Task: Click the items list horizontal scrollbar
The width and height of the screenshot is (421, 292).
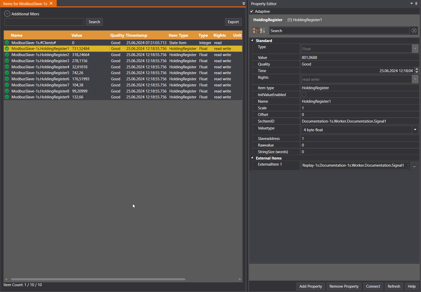Action: (x=98, y=279)
